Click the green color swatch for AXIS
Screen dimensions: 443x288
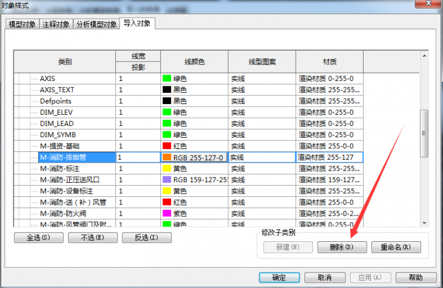(167, 78)
